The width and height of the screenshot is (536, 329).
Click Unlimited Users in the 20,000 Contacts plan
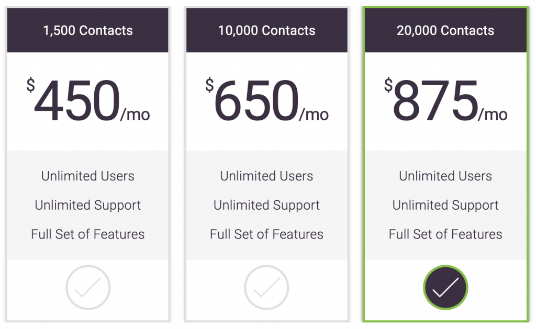tap(445, 176)
